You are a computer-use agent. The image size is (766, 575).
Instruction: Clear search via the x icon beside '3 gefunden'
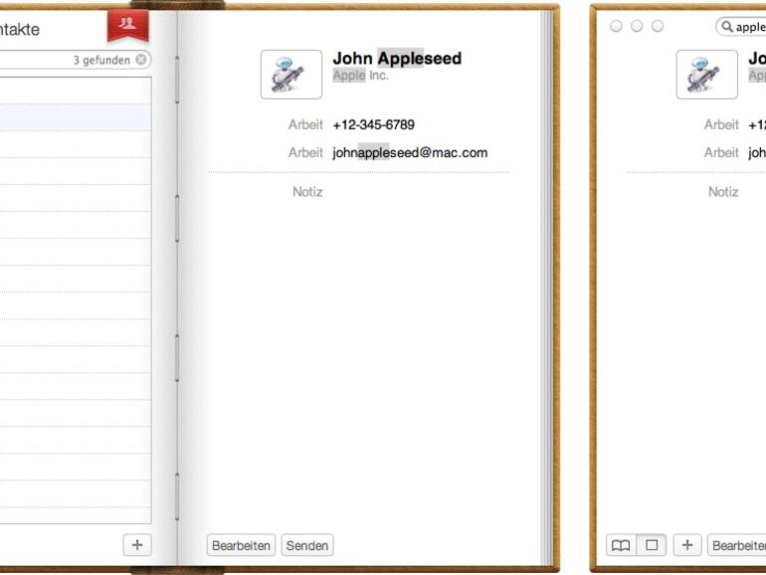pyautogui.click(x=140, y=60)
